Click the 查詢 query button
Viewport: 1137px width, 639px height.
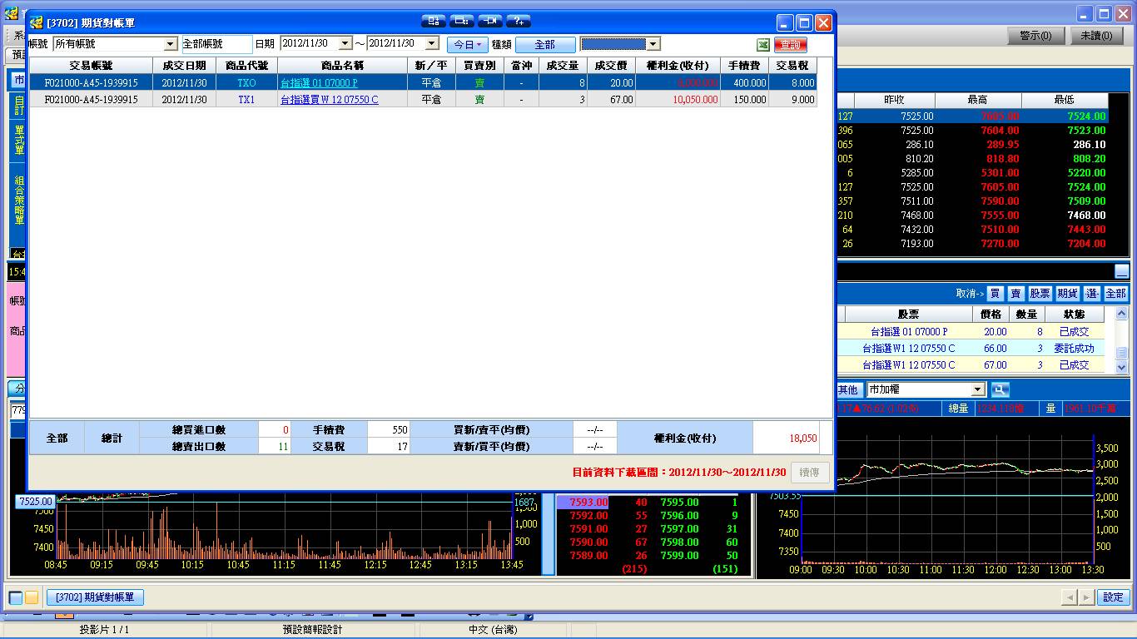point(791,45)
